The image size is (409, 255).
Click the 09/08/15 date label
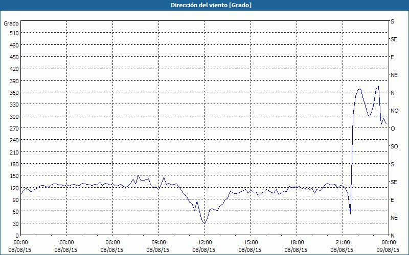[x=388, y=250]
